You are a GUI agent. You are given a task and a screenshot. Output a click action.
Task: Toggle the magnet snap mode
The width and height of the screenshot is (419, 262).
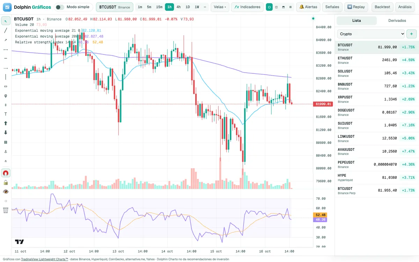(x=6, y=173)
